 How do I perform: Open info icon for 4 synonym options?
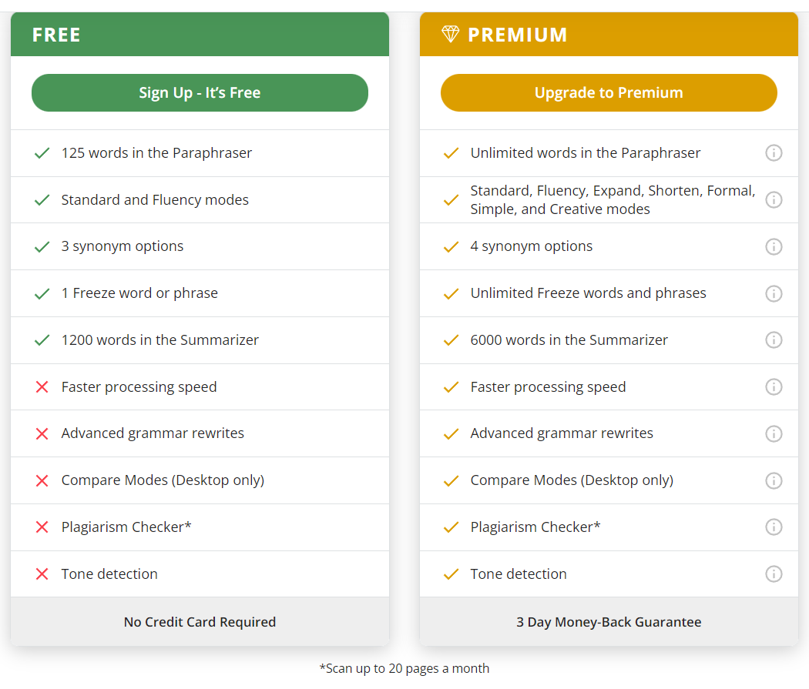coord(774,247)
